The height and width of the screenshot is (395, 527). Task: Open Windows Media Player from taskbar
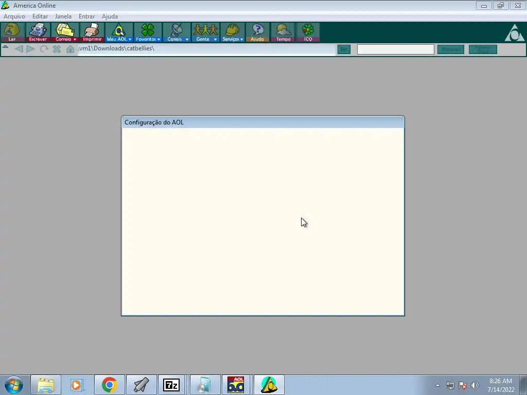coord(76,385)
